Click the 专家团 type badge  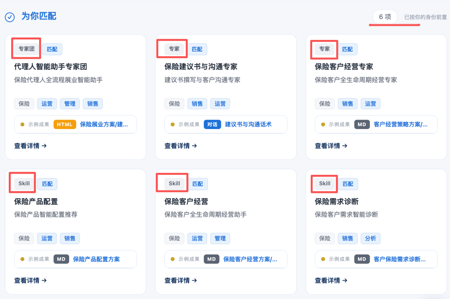[x=26, y=49]
